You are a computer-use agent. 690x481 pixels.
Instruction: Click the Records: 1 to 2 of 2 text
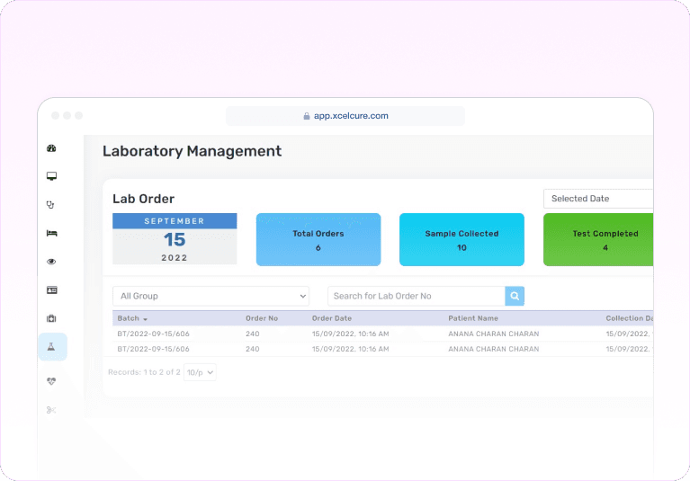[x=144, y=372]
